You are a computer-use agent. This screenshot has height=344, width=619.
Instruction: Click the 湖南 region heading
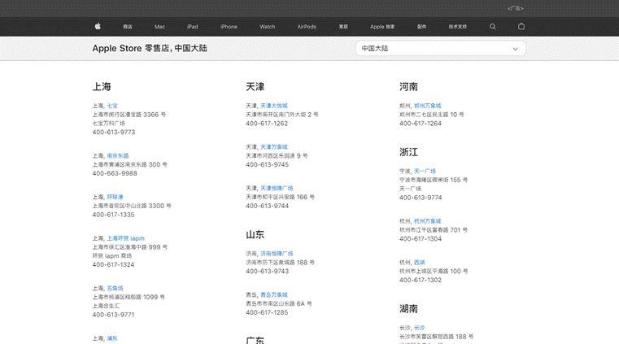(x=408, y=308)
